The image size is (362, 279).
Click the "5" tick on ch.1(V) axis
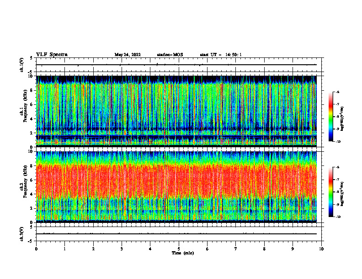(x=32, y=58)
